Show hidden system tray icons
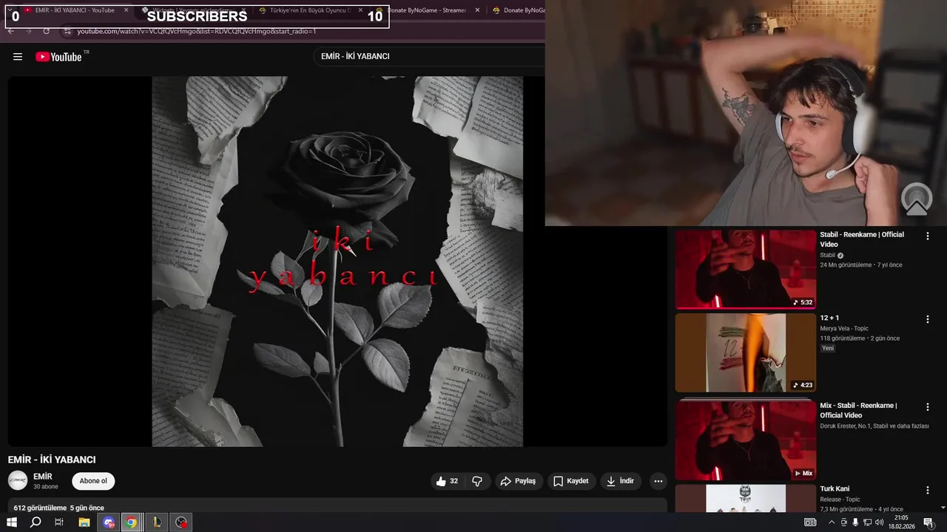Viewport: 947px width, 532px height. pyautogui.click(x=831, y=522)
